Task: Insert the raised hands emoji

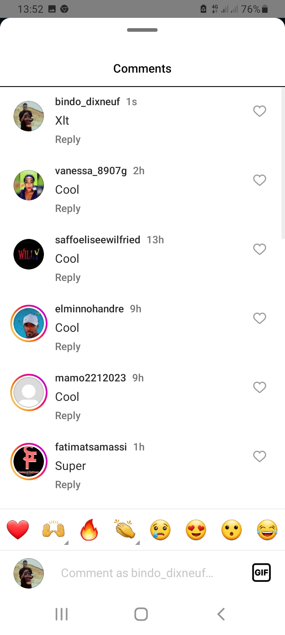Action: (x=53, y=530)
